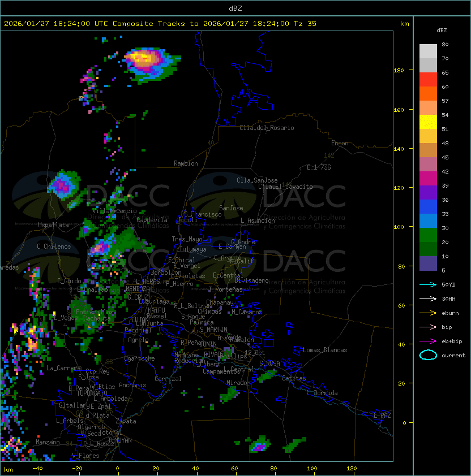
Task: Click the '-40' tick on bottom axis
Action: coord(37,469)
